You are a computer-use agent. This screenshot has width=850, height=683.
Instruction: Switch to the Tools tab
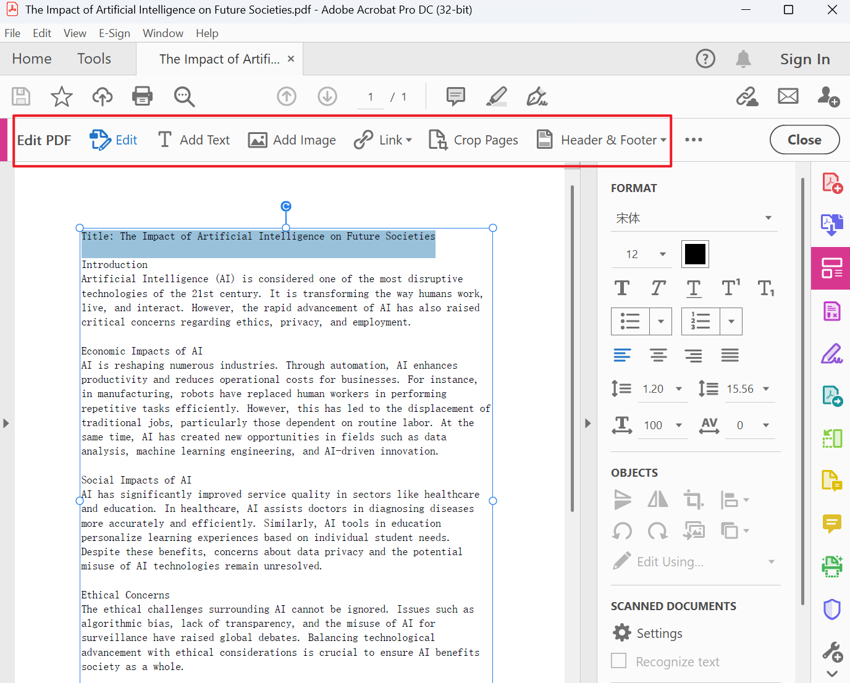click(94, 59)
